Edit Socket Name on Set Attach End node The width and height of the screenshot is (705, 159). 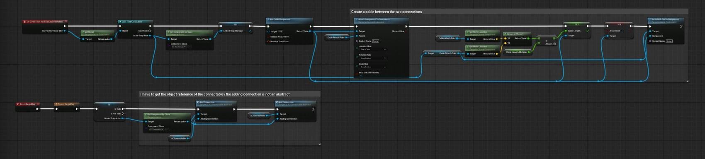click(x=669, y=41)
